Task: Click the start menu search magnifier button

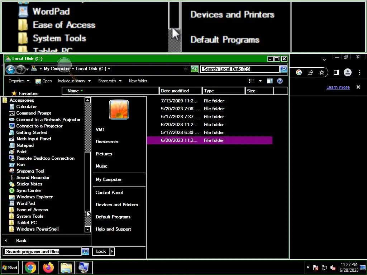Action: click(x=85, y=251)
